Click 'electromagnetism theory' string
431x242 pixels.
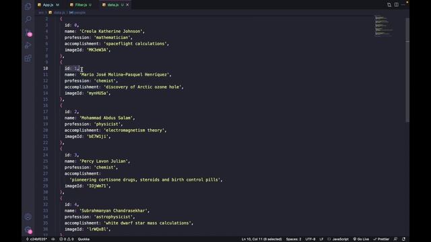click(134, 130)
